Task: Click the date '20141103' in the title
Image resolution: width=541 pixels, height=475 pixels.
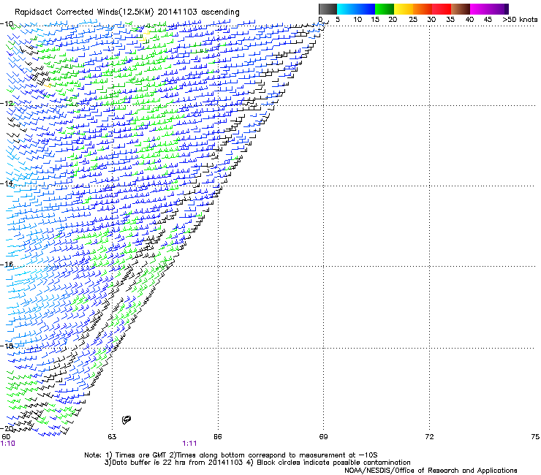Action: point(178,12)
